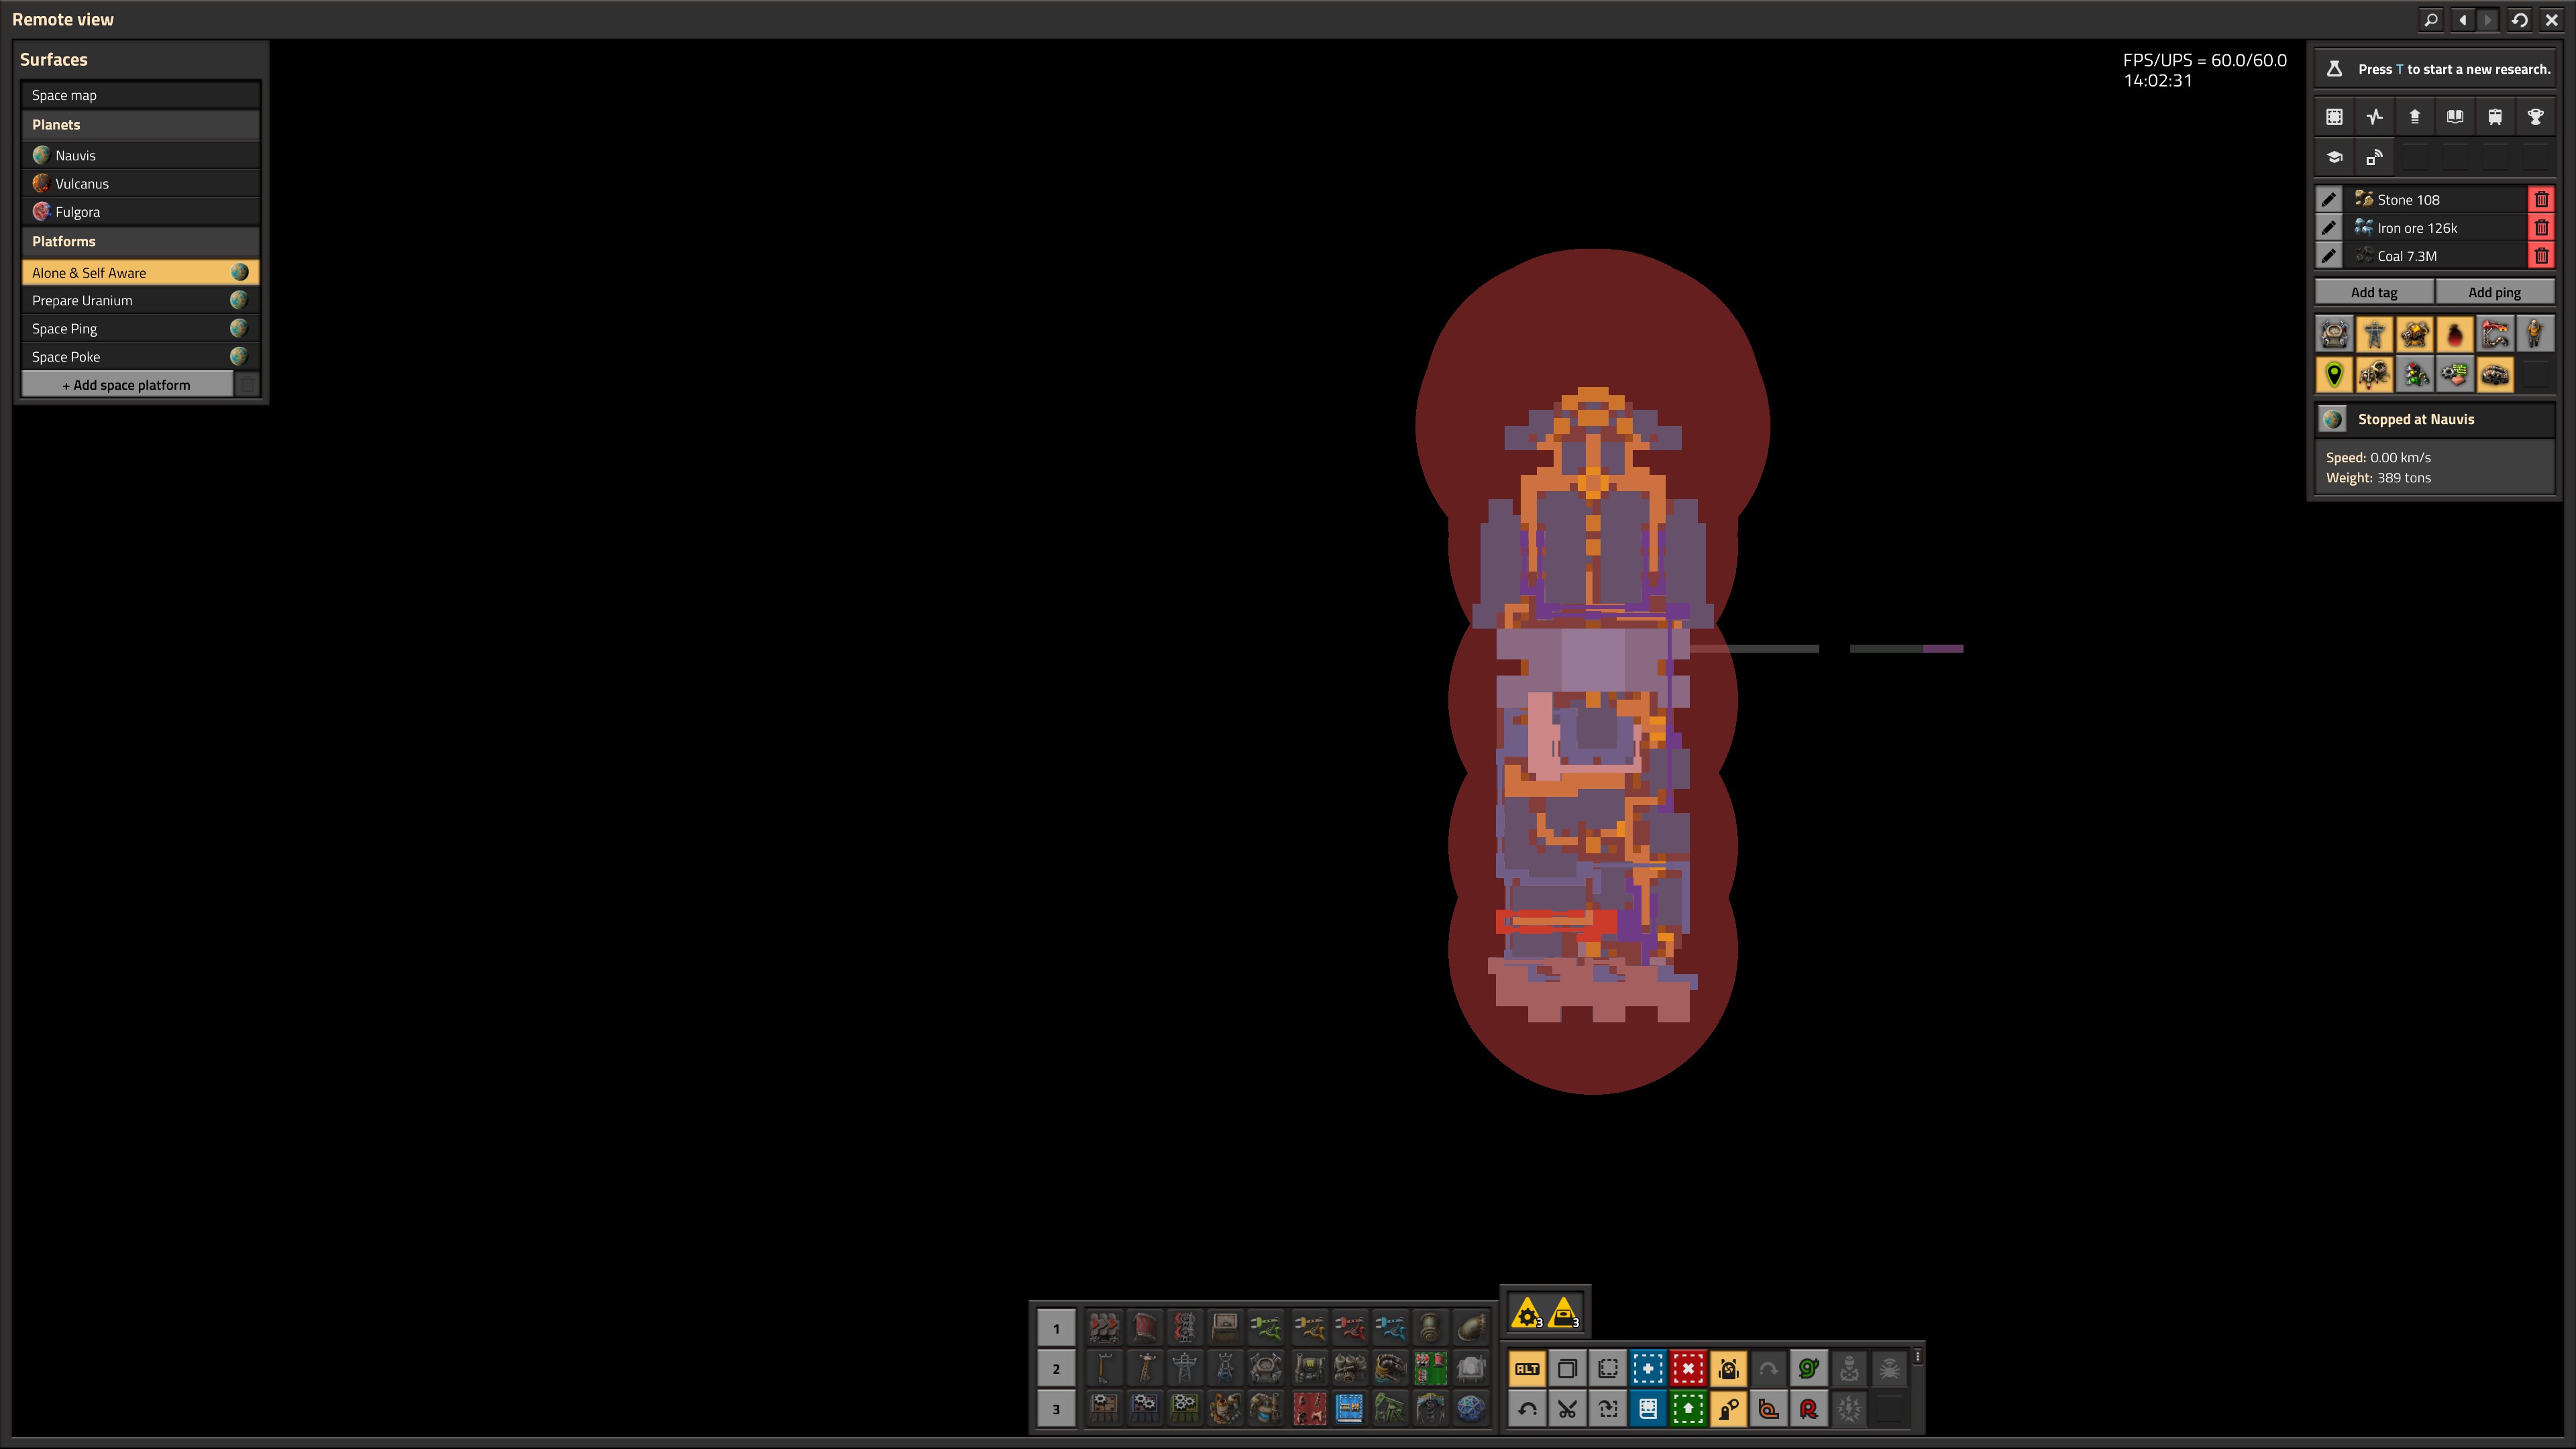Select the green circuit wire tool
Image resolution: width=2576 pixels, height=1449 pixels.
(x=1808, y=1369)
